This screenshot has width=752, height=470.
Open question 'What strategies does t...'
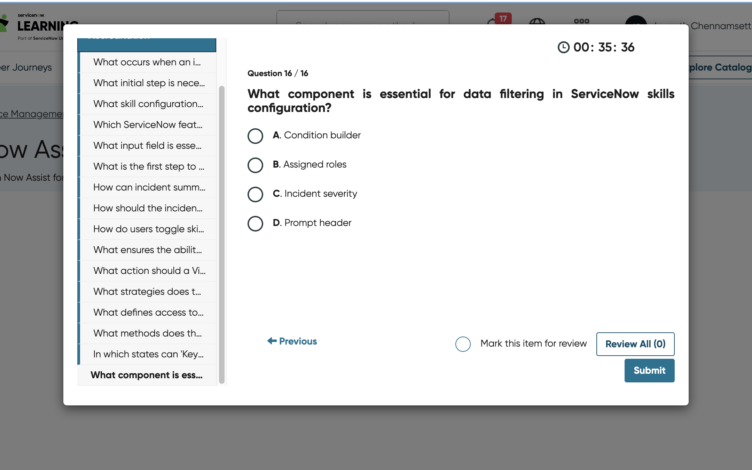click(x=148, y=292)
